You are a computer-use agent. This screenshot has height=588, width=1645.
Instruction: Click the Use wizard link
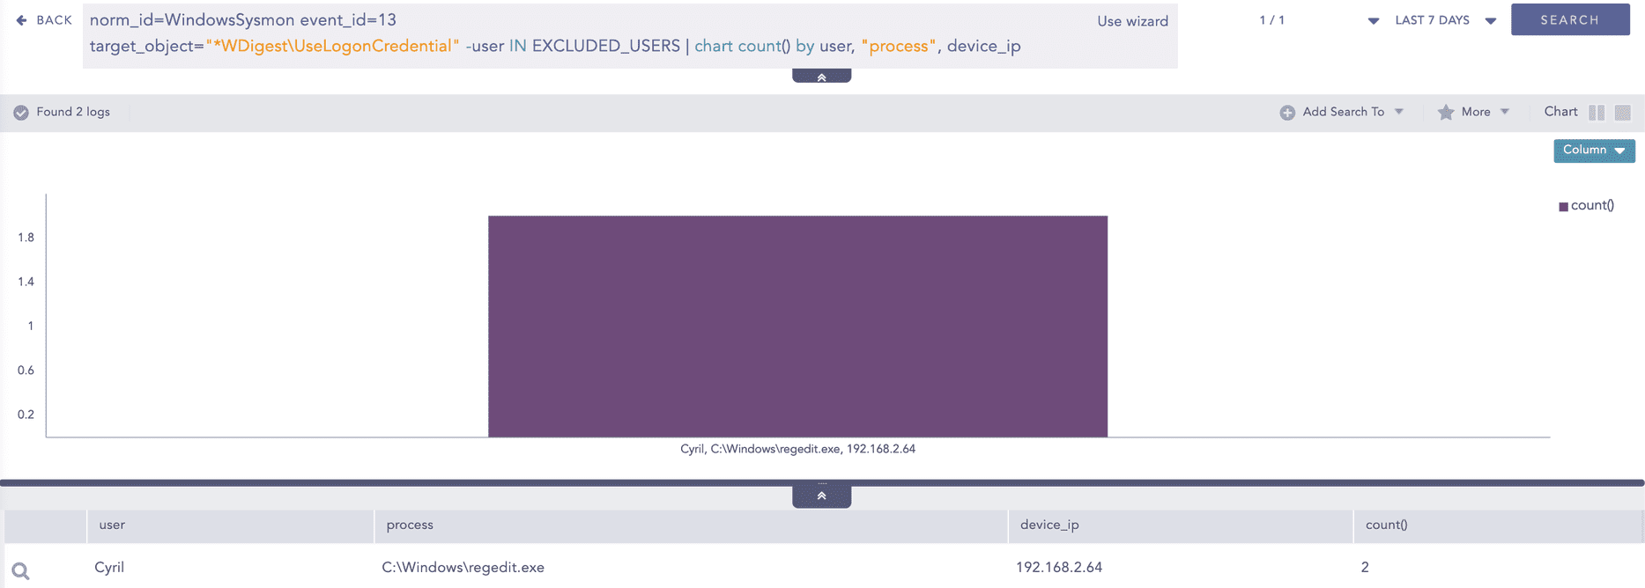coord(1132,21)
